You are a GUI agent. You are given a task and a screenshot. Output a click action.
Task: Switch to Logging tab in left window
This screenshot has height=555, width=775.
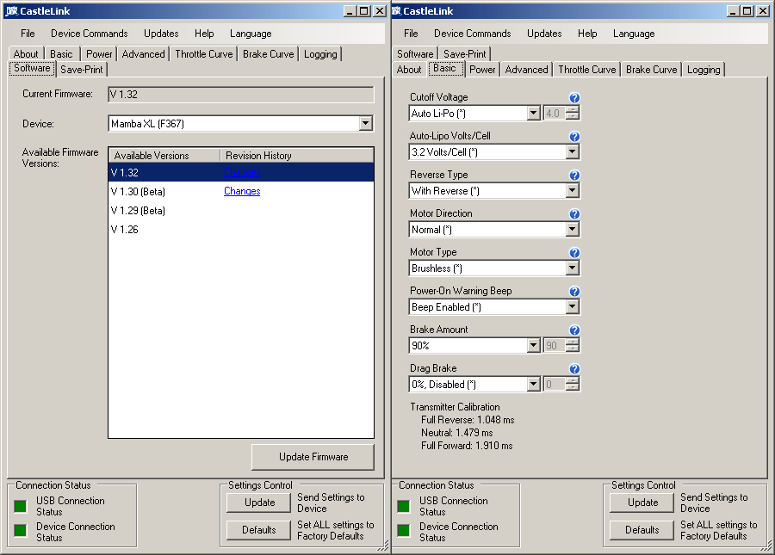pyautogui.click(x=320, y=54)
